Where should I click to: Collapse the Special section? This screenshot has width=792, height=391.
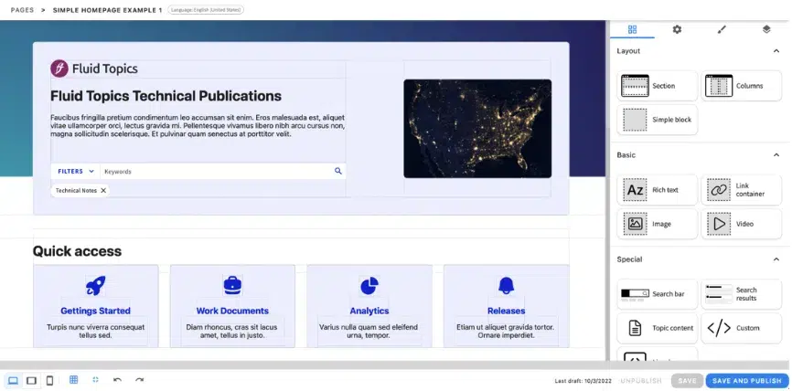pyautogui.click(x=776, y=259)
